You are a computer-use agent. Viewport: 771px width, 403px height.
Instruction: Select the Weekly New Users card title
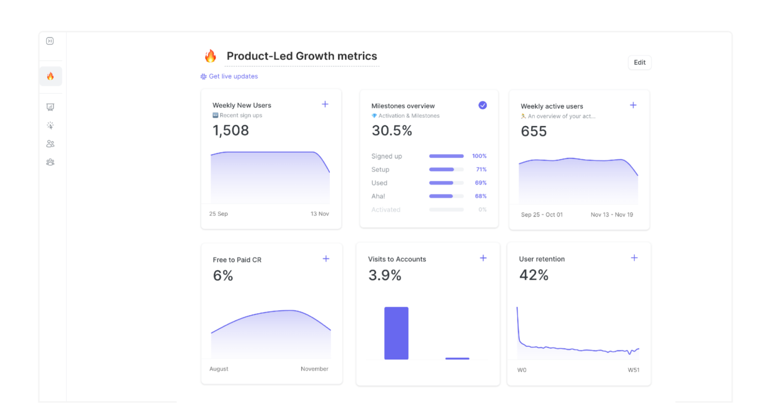pyautogui.click(x=242, y=105)
